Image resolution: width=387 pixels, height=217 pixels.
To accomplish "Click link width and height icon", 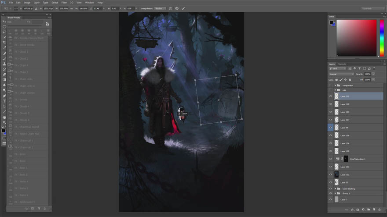I will [72, 8].
